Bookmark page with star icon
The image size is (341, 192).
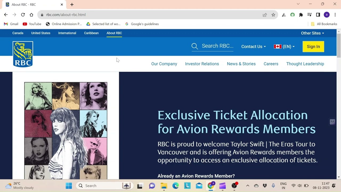pyautogui.click(x=273, y=15)
